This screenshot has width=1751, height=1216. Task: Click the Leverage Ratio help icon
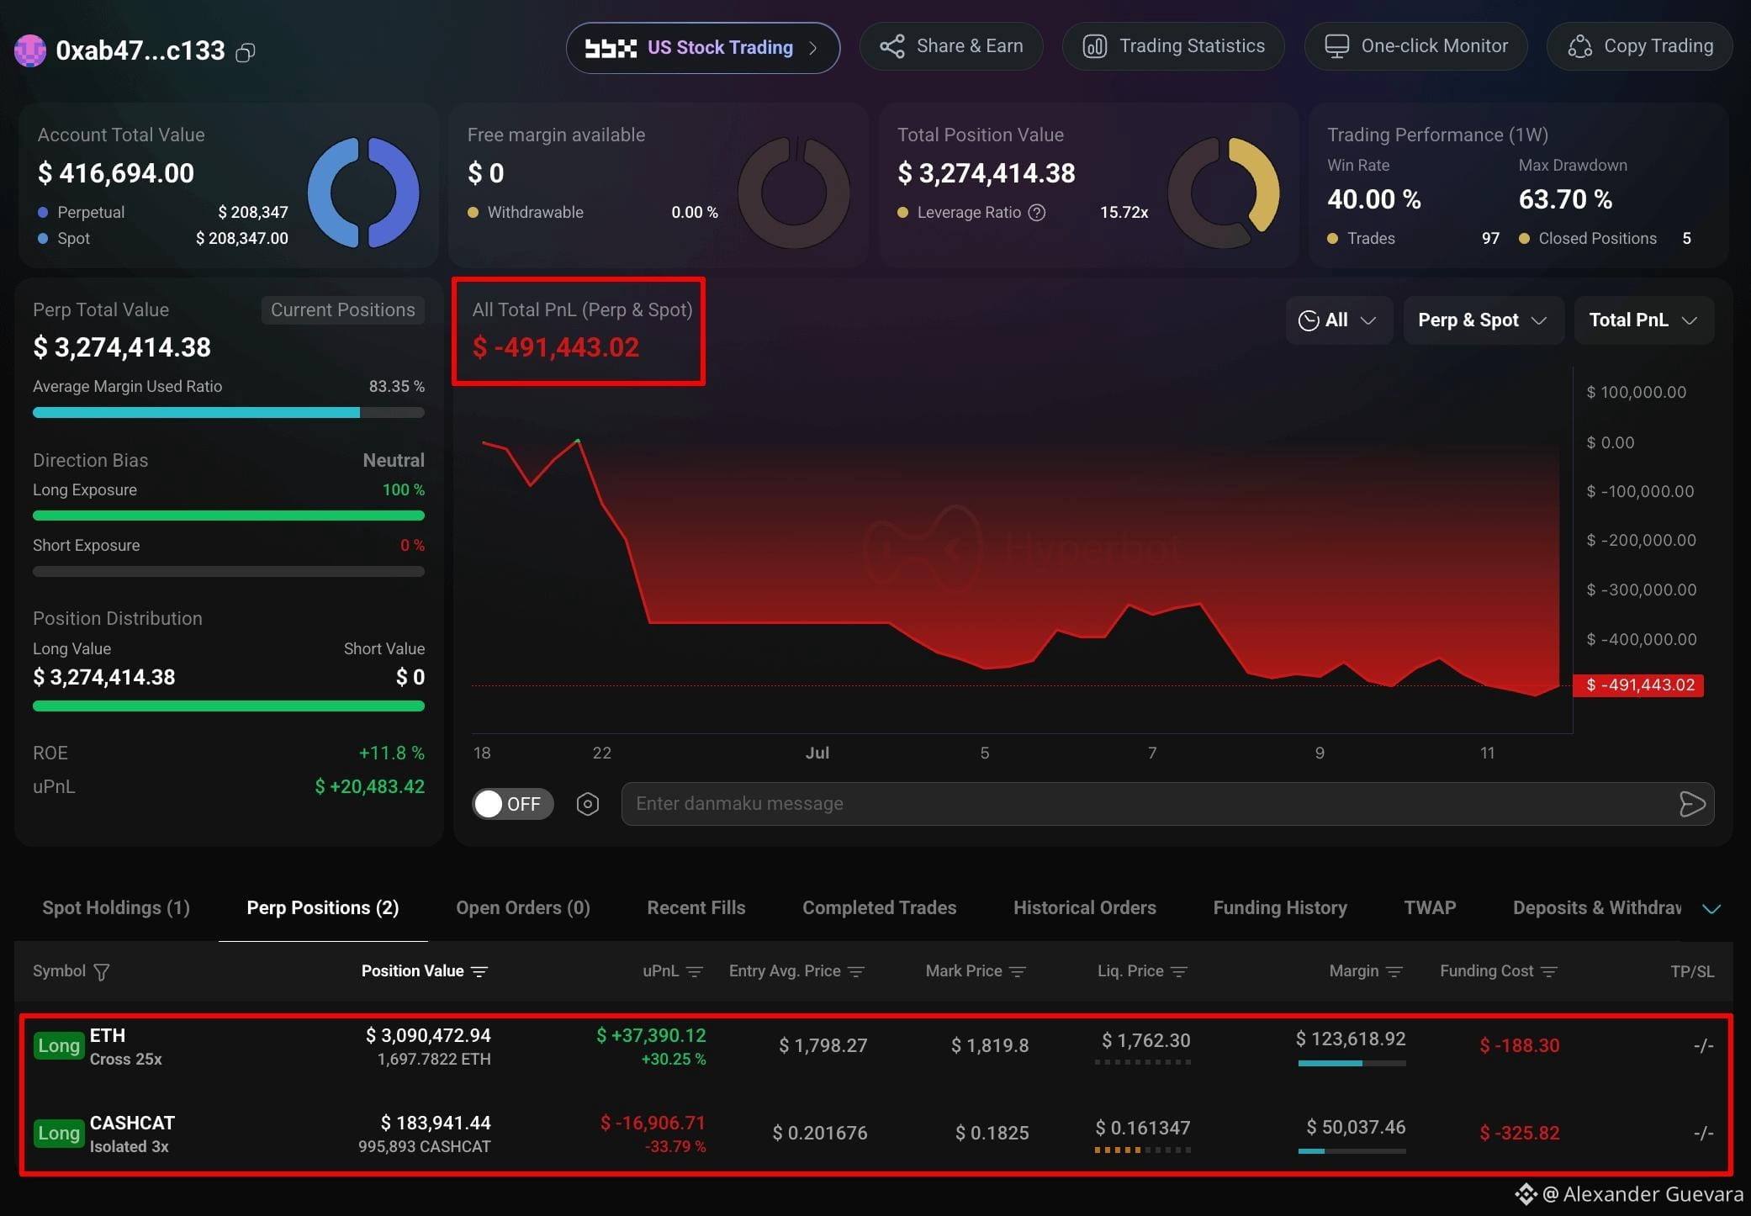(x=1037, y=213)
